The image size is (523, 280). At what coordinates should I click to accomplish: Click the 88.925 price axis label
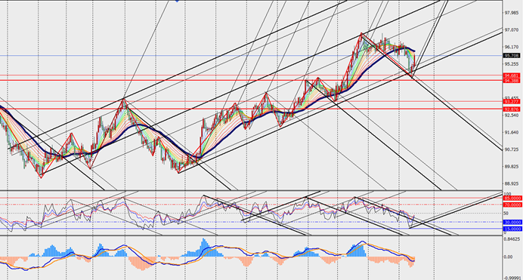(x=512, y=183)
